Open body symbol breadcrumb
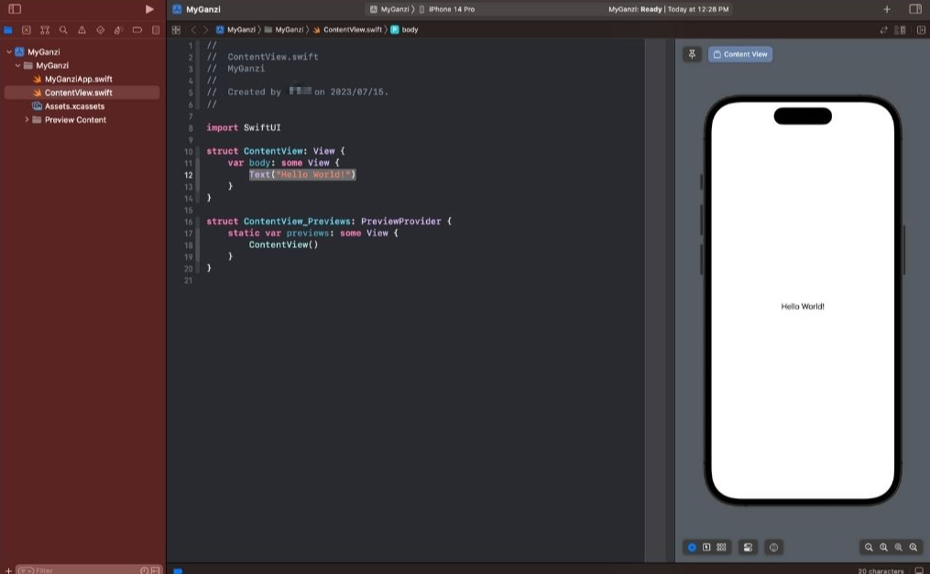This screenshot has width=930, height=574. [404, 29]
